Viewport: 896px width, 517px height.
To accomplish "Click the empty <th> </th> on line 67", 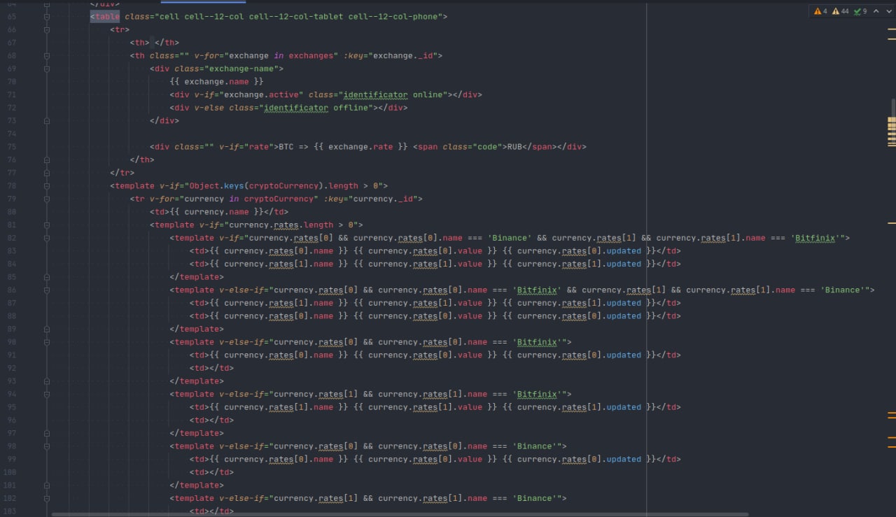I will (x=154, y=43).
